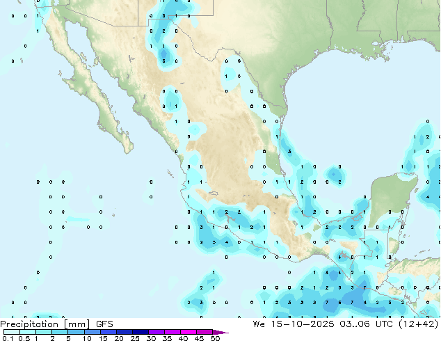Click the "30" legend tick label
Viewport: 441px width, 341px height.
click(x=151, y=338)
